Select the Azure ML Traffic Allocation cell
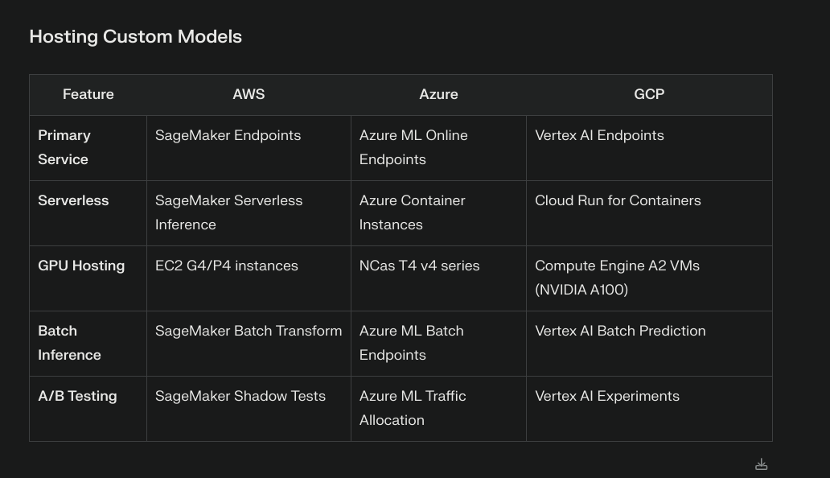830x478 pixels. click(439, 409)
